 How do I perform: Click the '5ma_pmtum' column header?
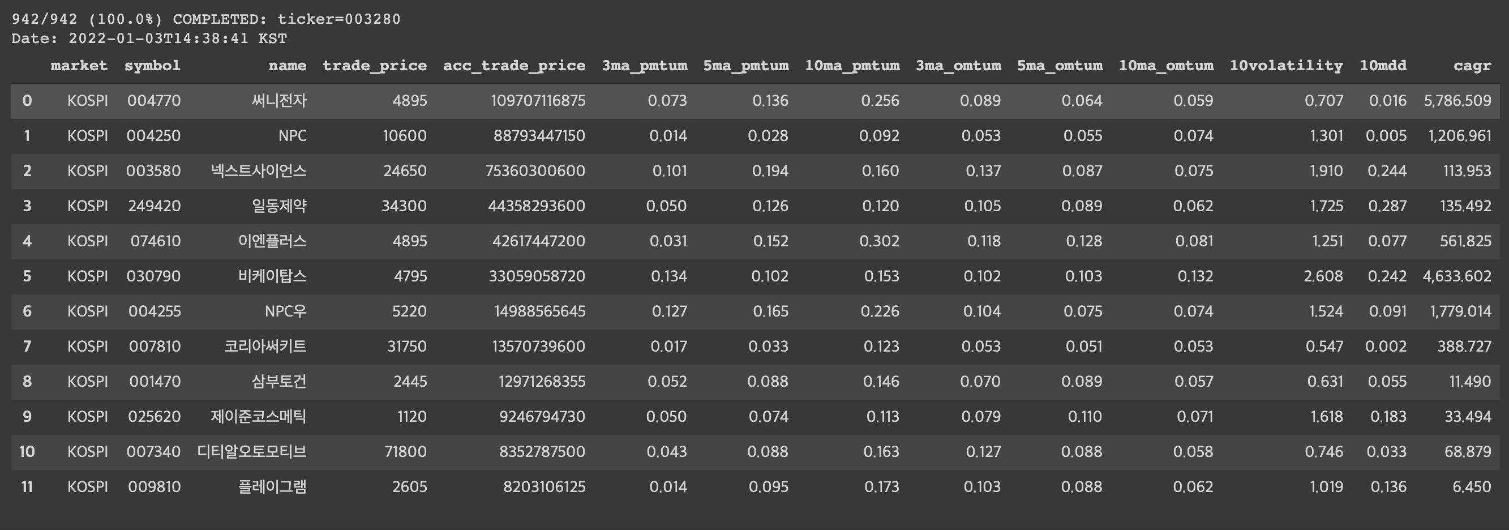pyautogui.click(x=747, y=66)
